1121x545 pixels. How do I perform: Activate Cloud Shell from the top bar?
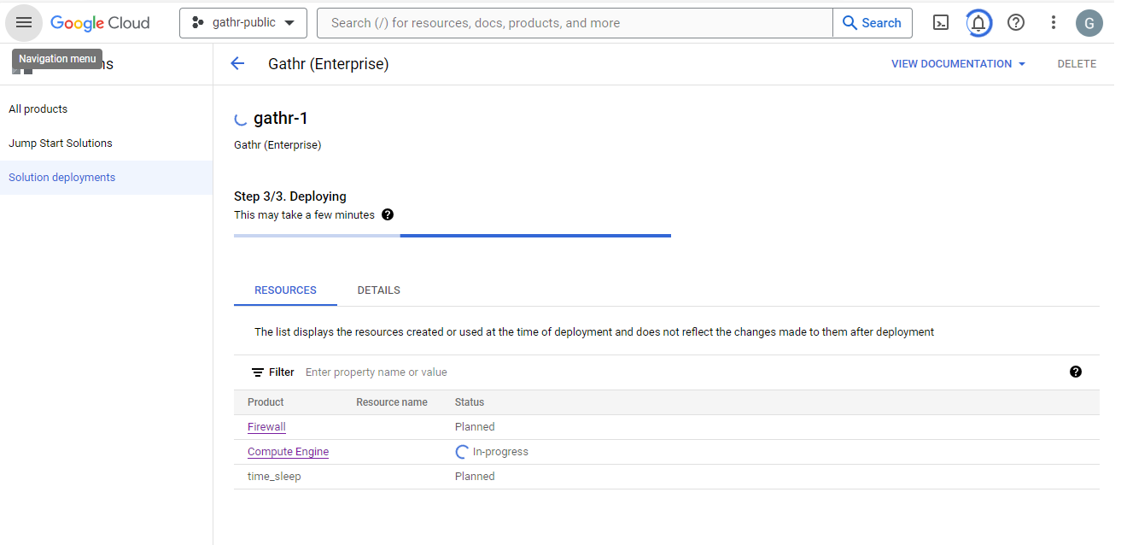coord(940,22)
